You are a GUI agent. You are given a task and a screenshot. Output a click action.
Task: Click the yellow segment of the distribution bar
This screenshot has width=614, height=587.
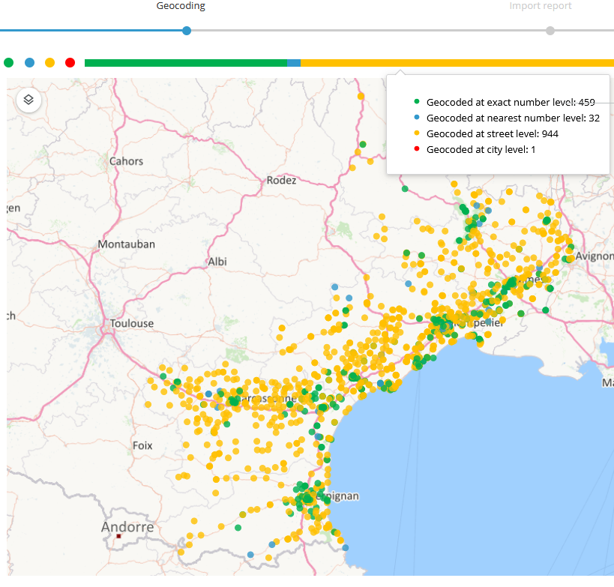pos(457,62)
